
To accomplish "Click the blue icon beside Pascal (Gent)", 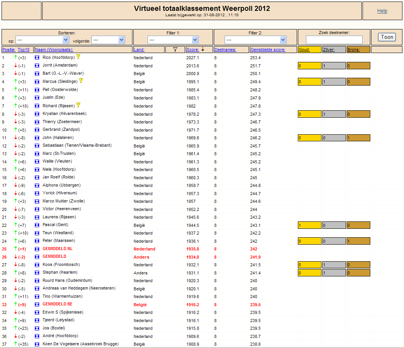I will tap(37, 225).
